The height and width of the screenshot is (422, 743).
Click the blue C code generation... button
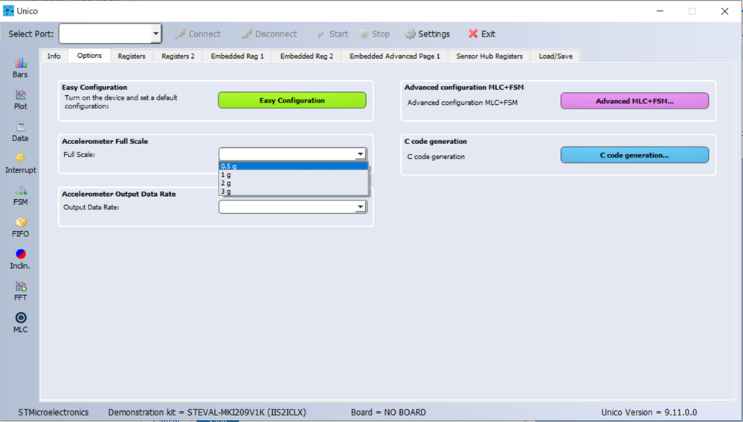click(x=634, y=155)
